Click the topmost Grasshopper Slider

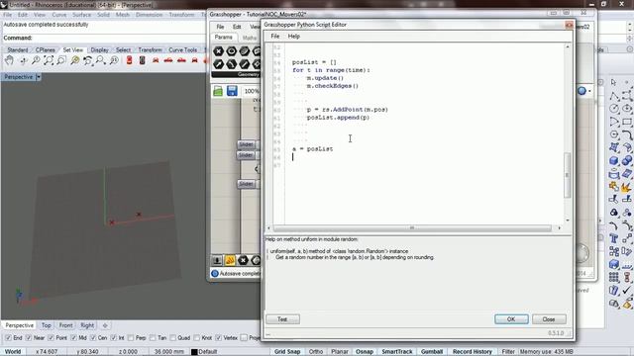247,144
